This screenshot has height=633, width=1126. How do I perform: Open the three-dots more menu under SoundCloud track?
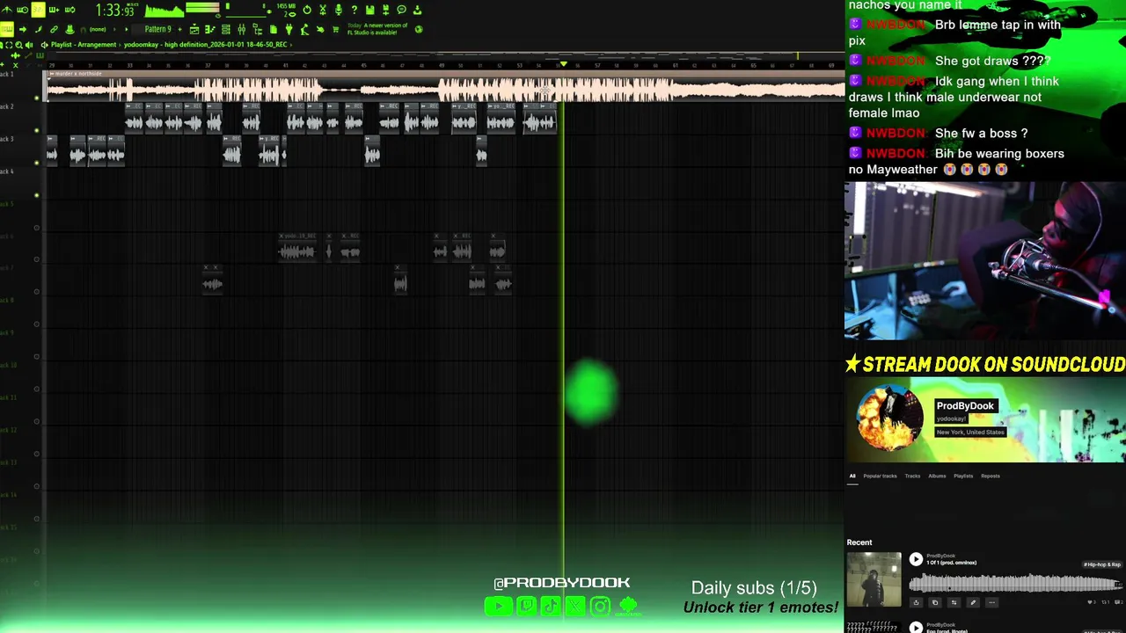click(992, 602)
